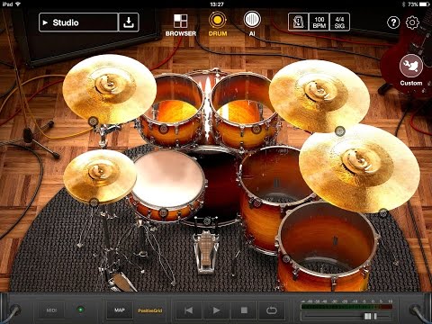
Task: Open the help question mark icon
Action: tap(393, 22)
